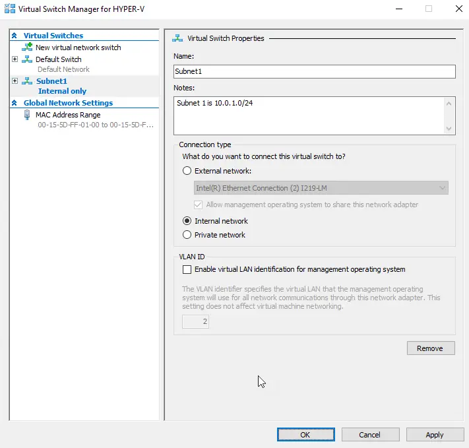Image resolution: width=469 pixels, height=448 pixels.
Task: Expand the Subnet1 tree node
Action: click(x=15, y=80)
